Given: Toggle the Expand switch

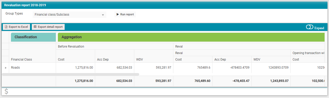Looking at the screenshot, I should [310, 27].
